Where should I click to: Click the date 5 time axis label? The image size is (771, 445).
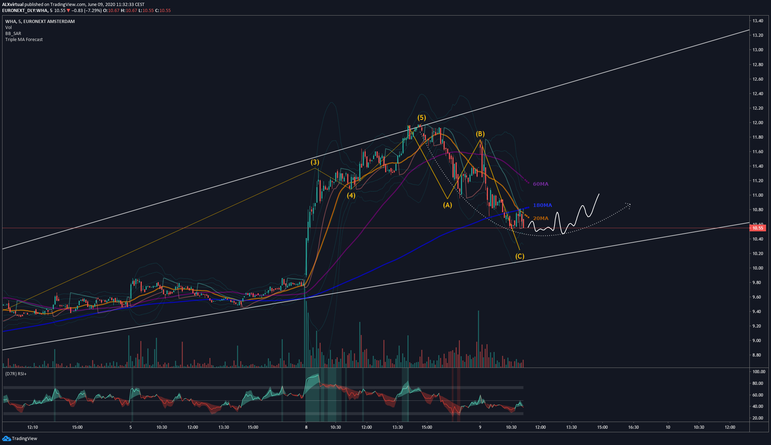(x=131, y=427)
